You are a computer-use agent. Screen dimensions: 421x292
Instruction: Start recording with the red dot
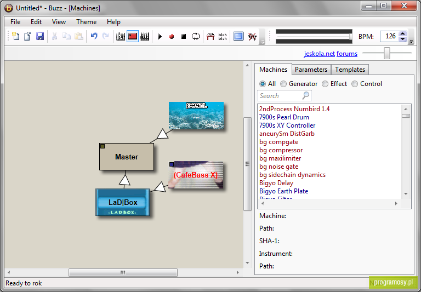click(x=172, y=37)
